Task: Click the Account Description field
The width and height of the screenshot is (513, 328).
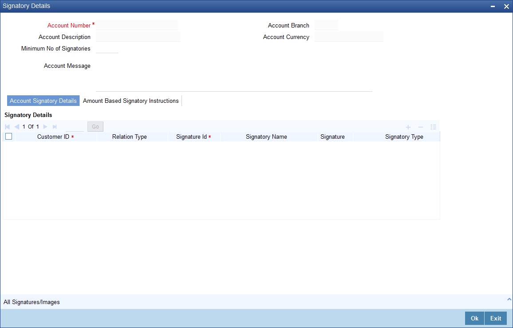Action: coord(138,37)
